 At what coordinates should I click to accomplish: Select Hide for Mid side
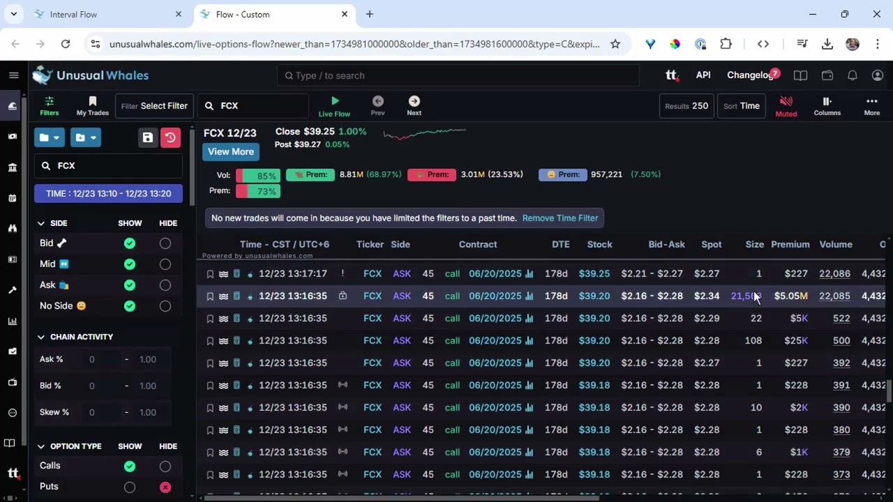tap(165, 264)
